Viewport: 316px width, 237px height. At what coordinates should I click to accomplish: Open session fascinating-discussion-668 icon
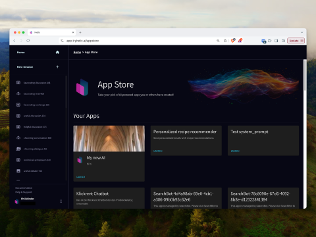18,82
